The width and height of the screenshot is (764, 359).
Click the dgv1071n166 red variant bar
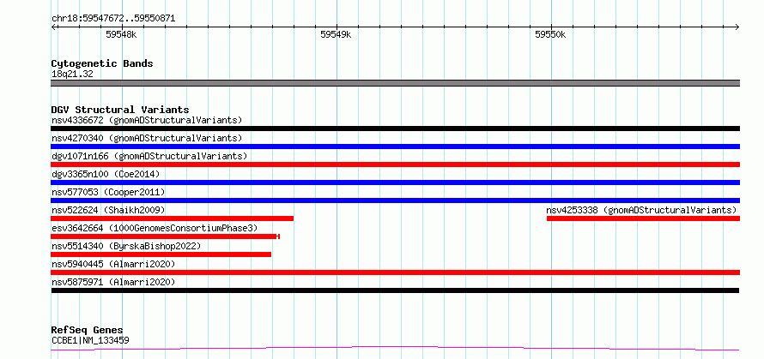(x=395, y=165)
